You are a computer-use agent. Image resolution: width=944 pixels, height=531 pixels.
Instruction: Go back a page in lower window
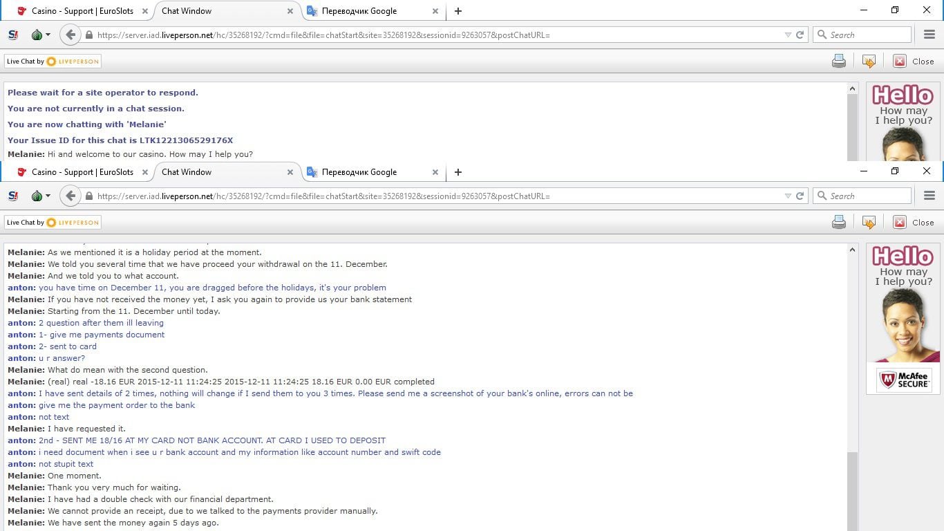[x=70, y=196]
